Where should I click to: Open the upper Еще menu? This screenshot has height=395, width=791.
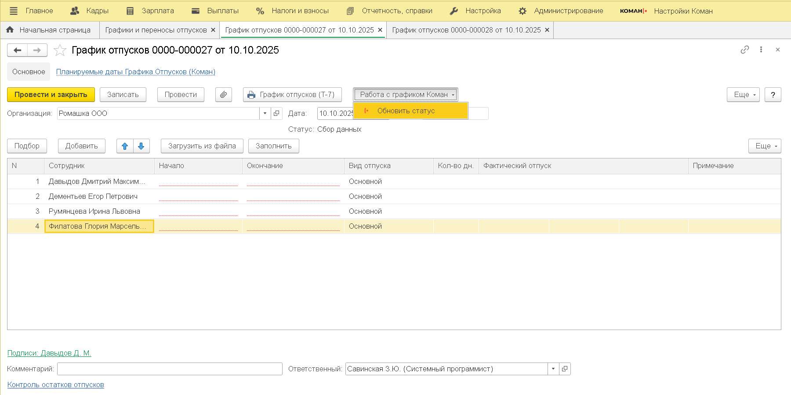coord(743,95)
